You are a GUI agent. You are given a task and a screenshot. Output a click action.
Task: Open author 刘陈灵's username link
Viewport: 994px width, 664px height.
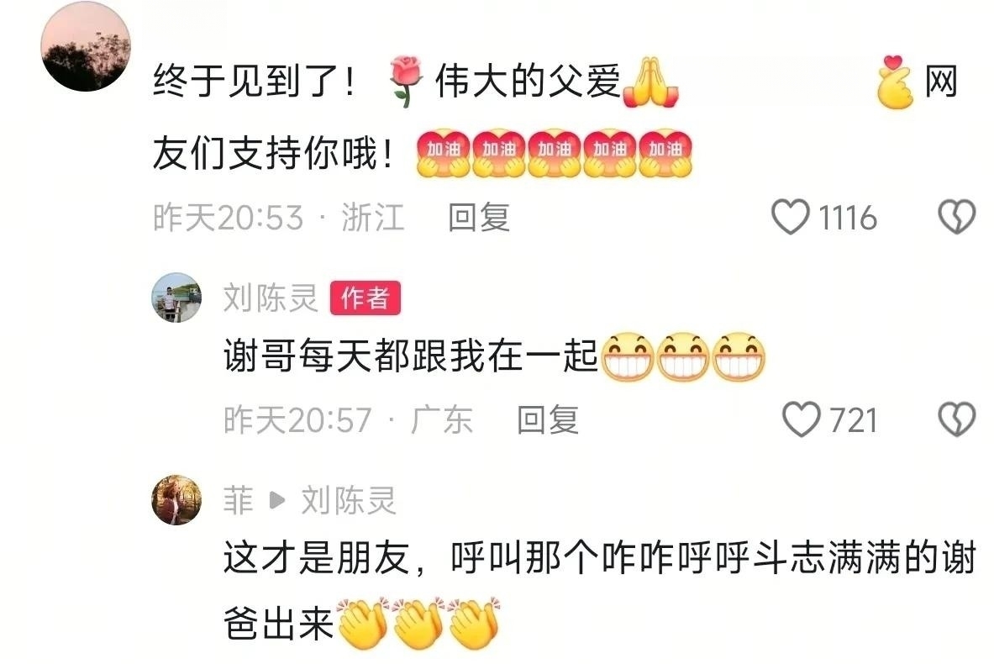tap(270, 298)
